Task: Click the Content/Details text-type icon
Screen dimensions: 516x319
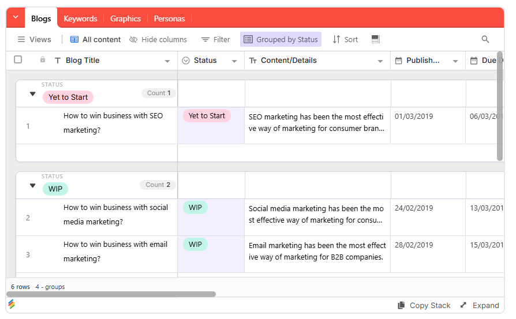Action: tap(253, 61)
